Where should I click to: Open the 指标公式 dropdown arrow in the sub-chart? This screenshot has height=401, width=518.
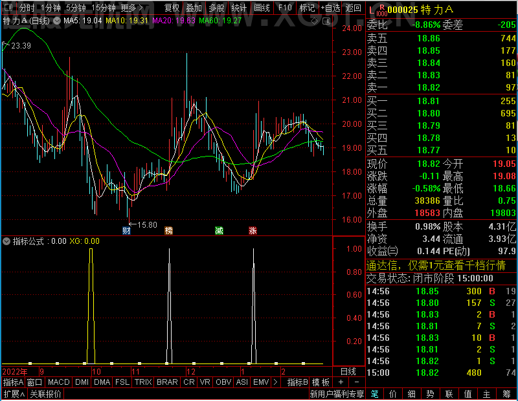click(6, 241)
